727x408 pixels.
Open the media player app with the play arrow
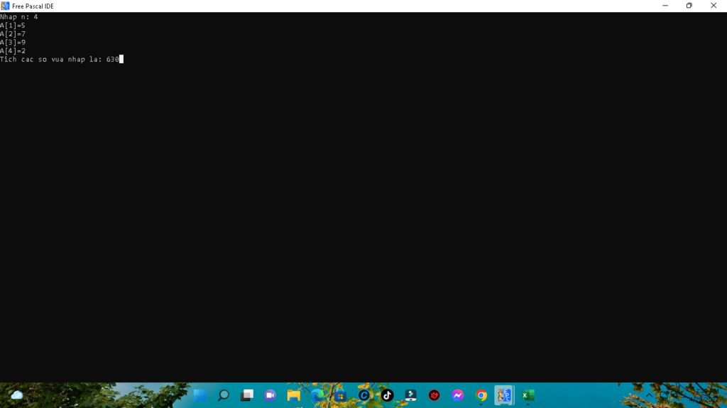click(411, 395)
